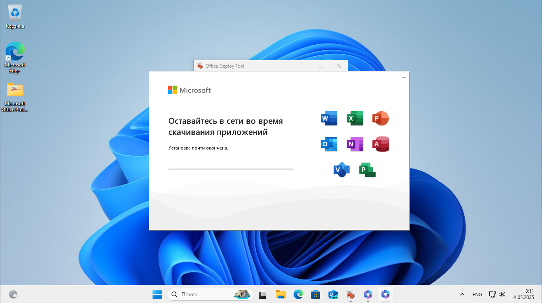Image resolution: width=542 pixels, height=303 pixels.
Task: Open the clock showing 8:11 14.05.2025
Action: [x=523, y=294]
